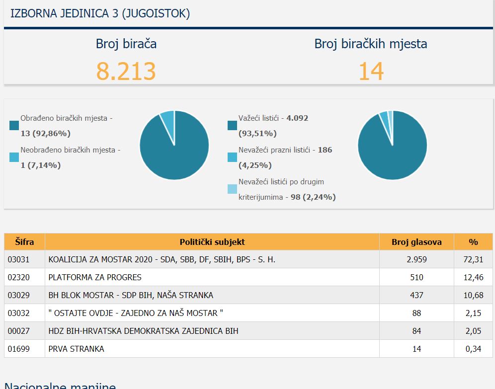This screenshot has width=495, height=389.
Task: Sort table by Politički subjekt header
Action: 212,242
